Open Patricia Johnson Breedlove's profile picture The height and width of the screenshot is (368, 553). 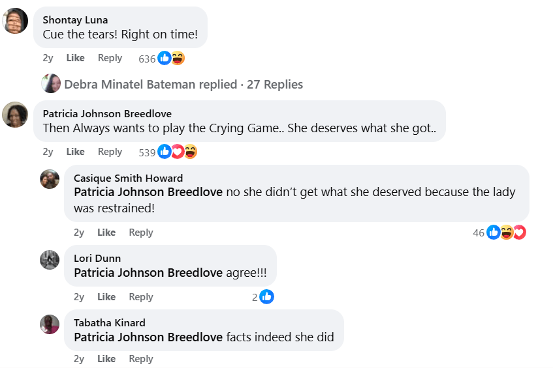15,115
